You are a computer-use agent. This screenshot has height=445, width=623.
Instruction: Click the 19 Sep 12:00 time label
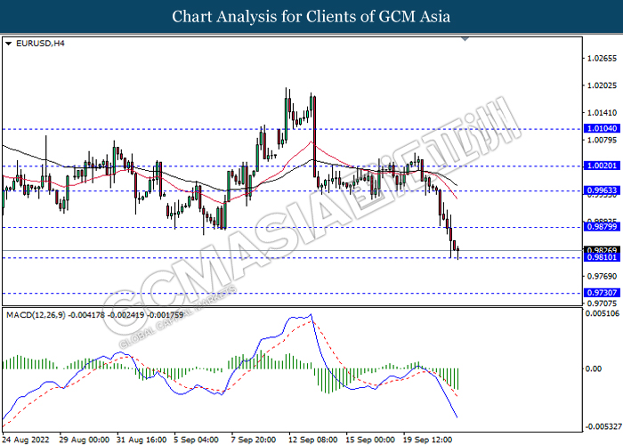[427, 440]
